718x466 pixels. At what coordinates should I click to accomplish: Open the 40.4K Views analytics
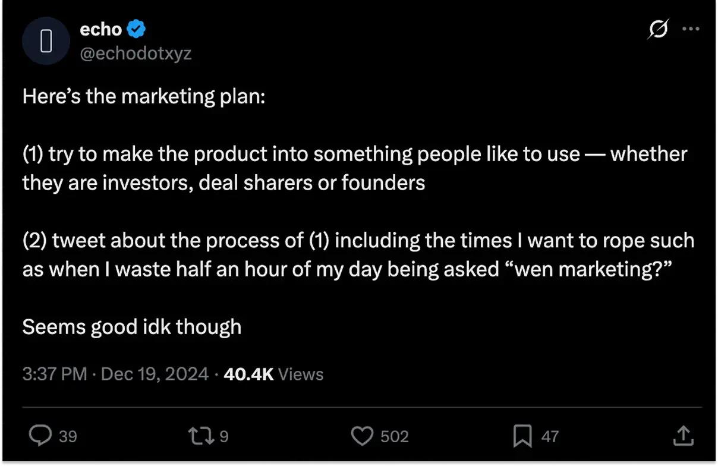tap(273, 374)
